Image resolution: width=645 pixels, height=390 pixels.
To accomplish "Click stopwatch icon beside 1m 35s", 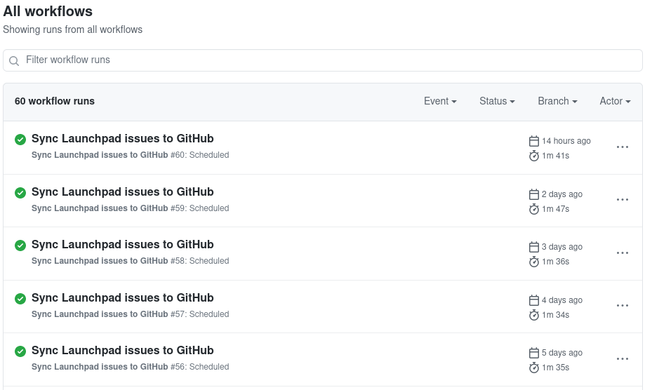I will point(534,368).
